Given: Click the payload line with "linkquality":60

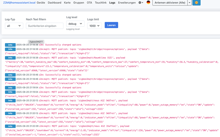Looking at the screenshot, I should [x=110, y=105].
